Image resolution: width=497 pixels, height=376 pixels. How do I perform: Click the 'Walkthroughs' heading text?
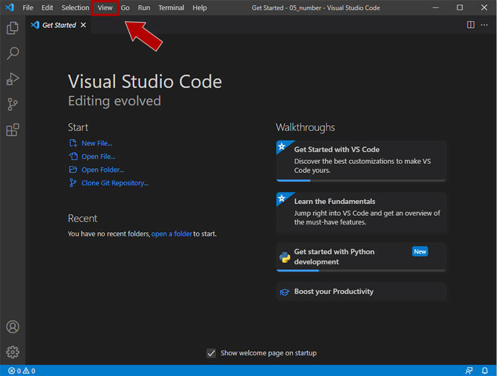pyautogui.click(x=305, y=127)
